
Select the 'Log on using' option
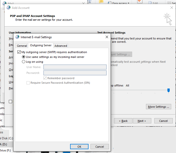24,62
